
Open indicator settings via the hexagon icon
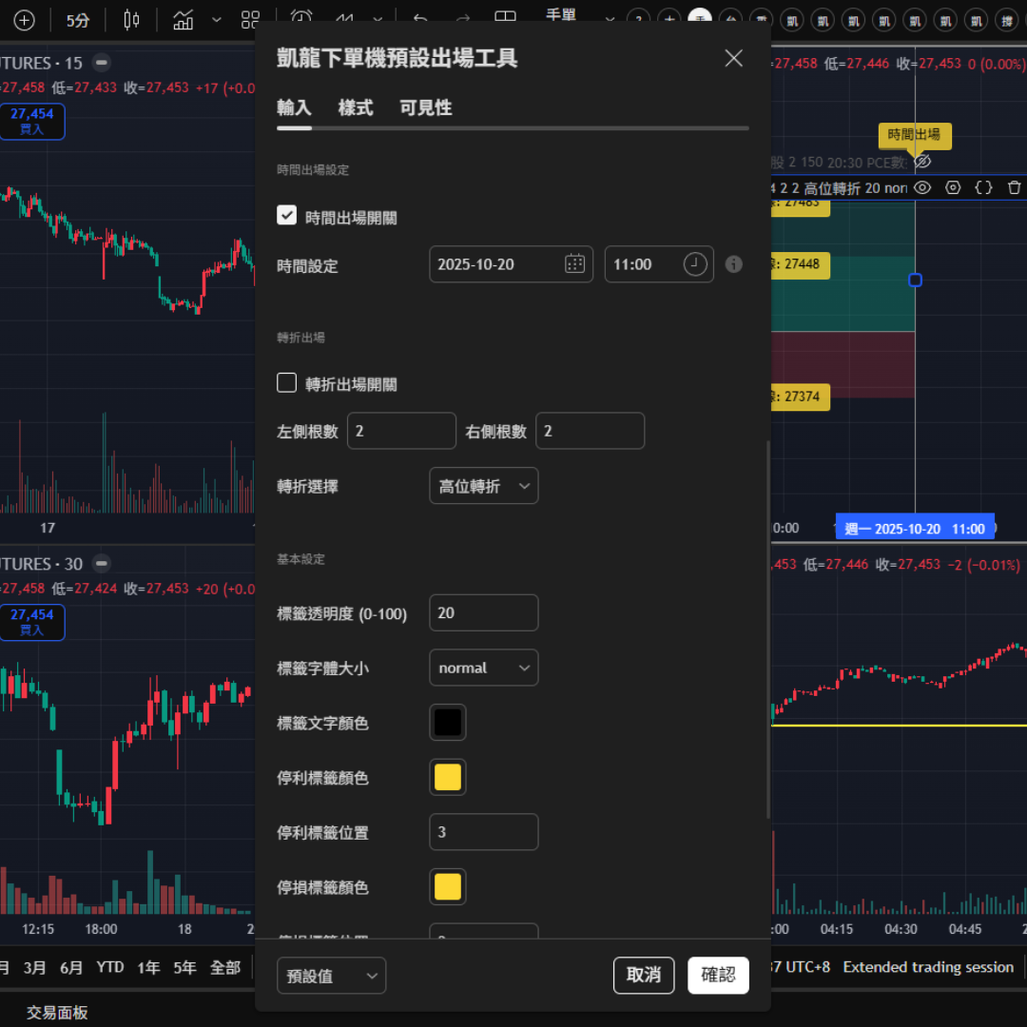point(954,188)
